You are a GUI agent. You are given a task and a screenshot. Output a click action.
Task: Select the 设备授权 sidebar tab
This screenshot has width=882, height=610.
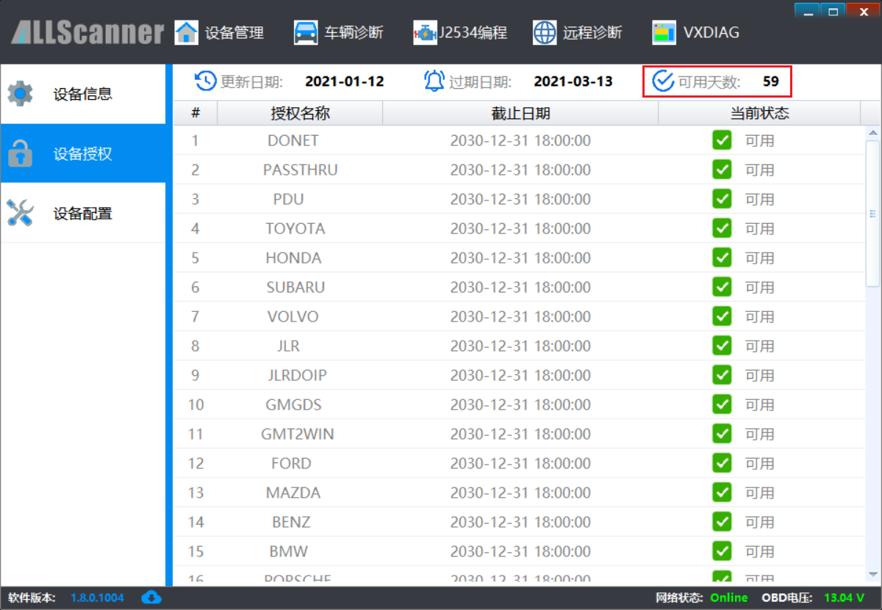coord(83,154)
